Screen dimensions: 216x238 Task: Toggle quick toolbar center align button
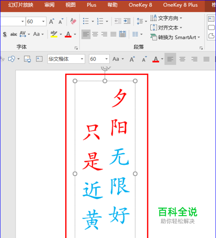pyautogui.click(x=182, y=59)
